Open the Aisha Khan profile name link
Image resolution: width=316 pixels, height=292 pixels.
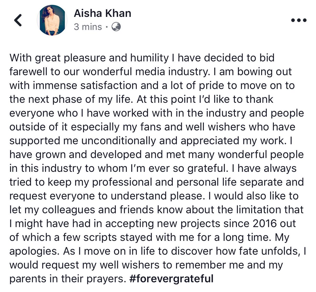click(x=102, y=13)
